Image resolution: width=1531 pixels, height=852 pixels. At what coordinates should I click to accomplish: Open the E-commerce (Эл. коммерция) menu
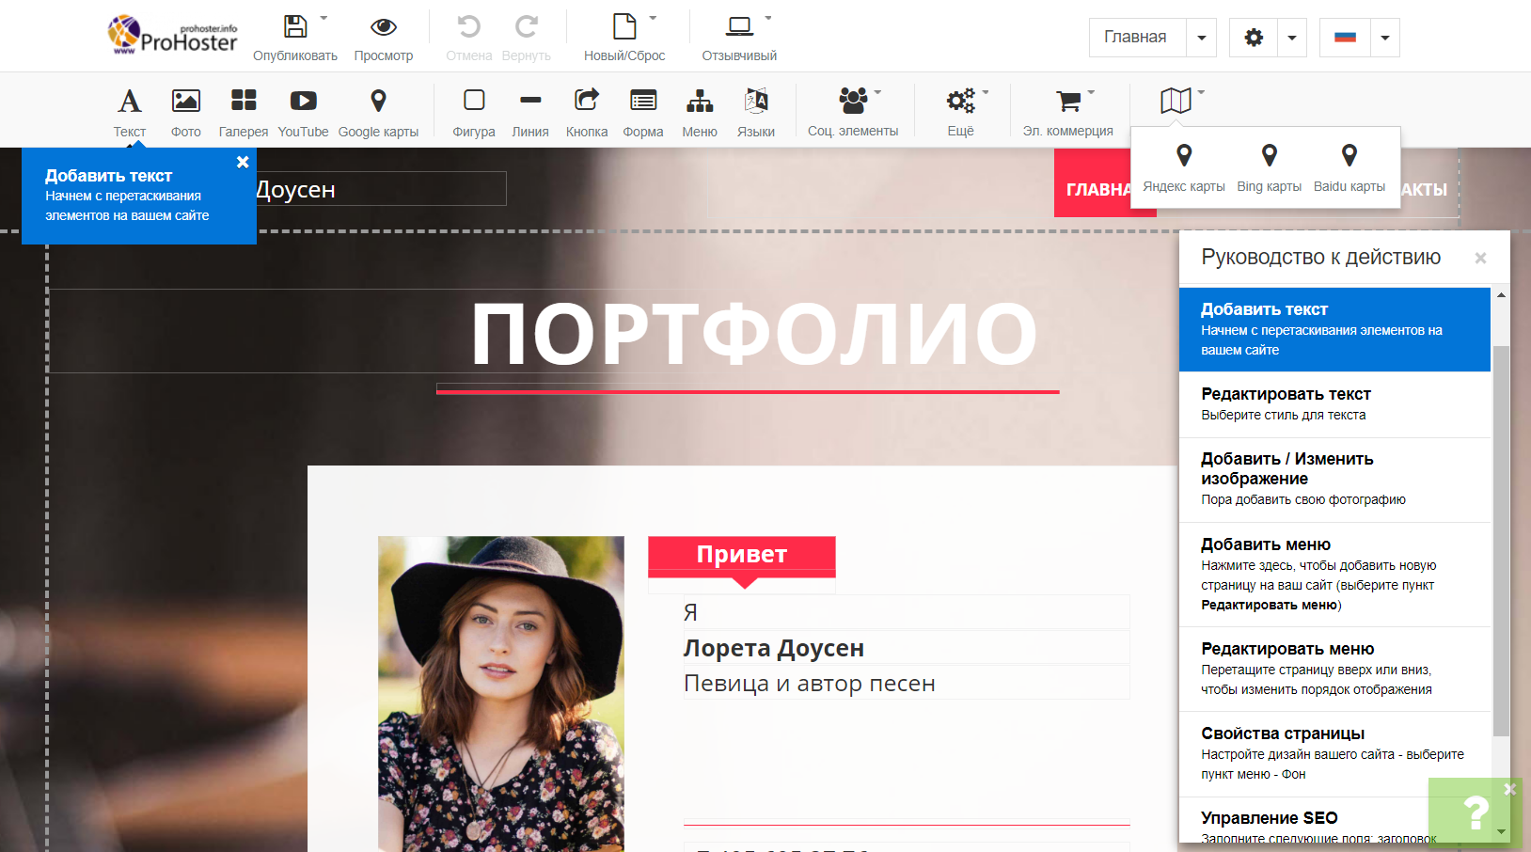click(x=1068, y=102)
